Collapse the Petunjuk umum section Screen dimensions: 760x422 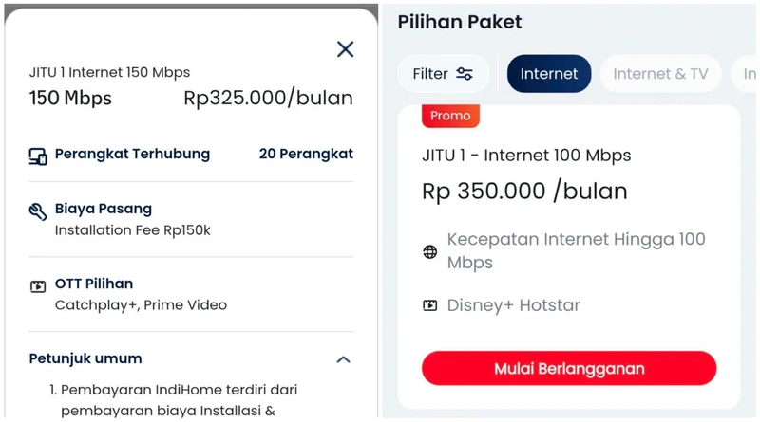[343, 359]
